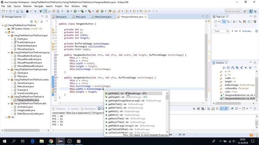This screenshot has height=145, width=259.
Task: Expand the res folder in Package Explorer
Action: coord(6,117)
